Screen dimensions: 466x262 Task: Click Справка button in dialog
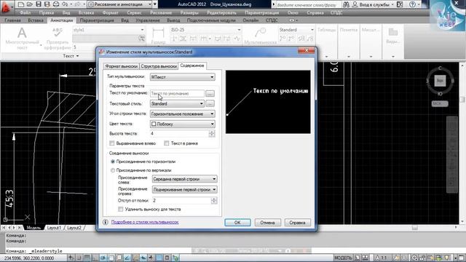point(297,223)
